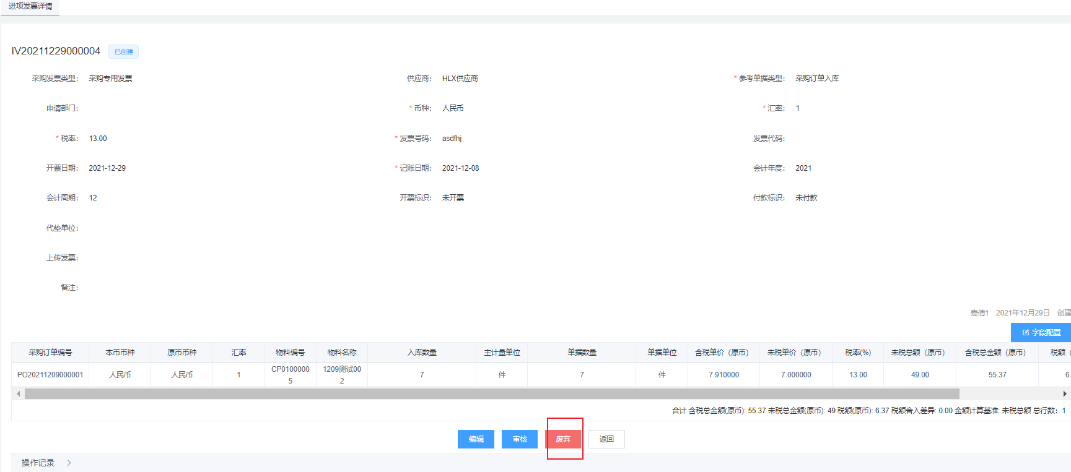Click the table's left scroll arrow
Image resolution: width=1071 pixels, height=472 pixels.
tap(19, 394)
